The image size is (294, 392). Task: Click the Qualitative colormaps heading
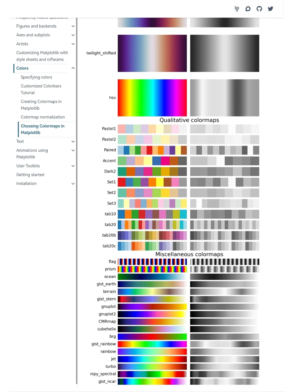(189, 120)
